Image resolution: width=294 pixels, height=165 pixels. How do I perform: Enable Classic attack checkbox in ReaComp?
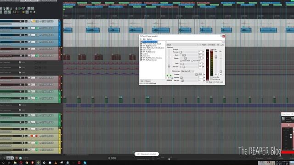click(181, 61)
